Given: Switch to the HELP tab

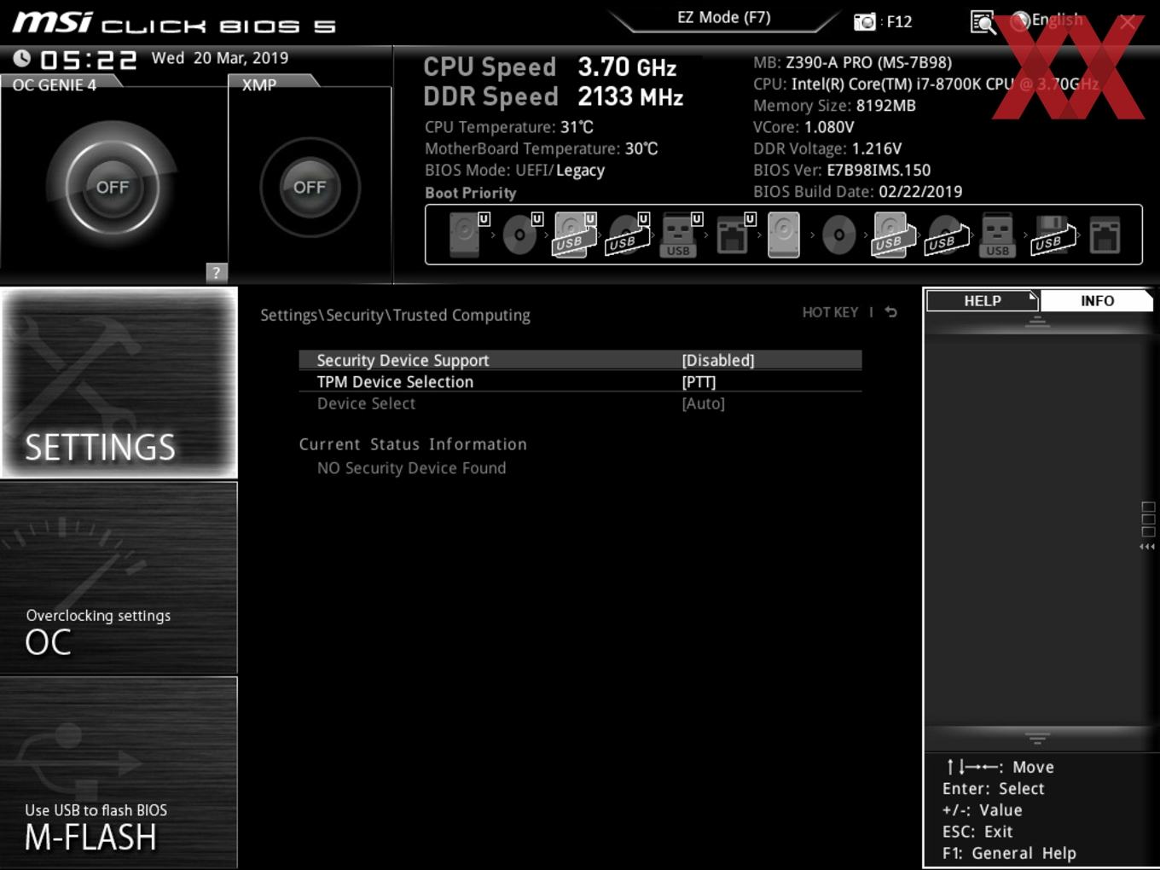Looking at the screenshot, I should [x=982, y=301].
